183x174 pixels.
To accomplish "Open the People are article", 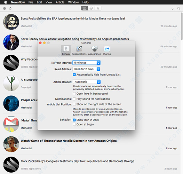I will pos(29,100).
